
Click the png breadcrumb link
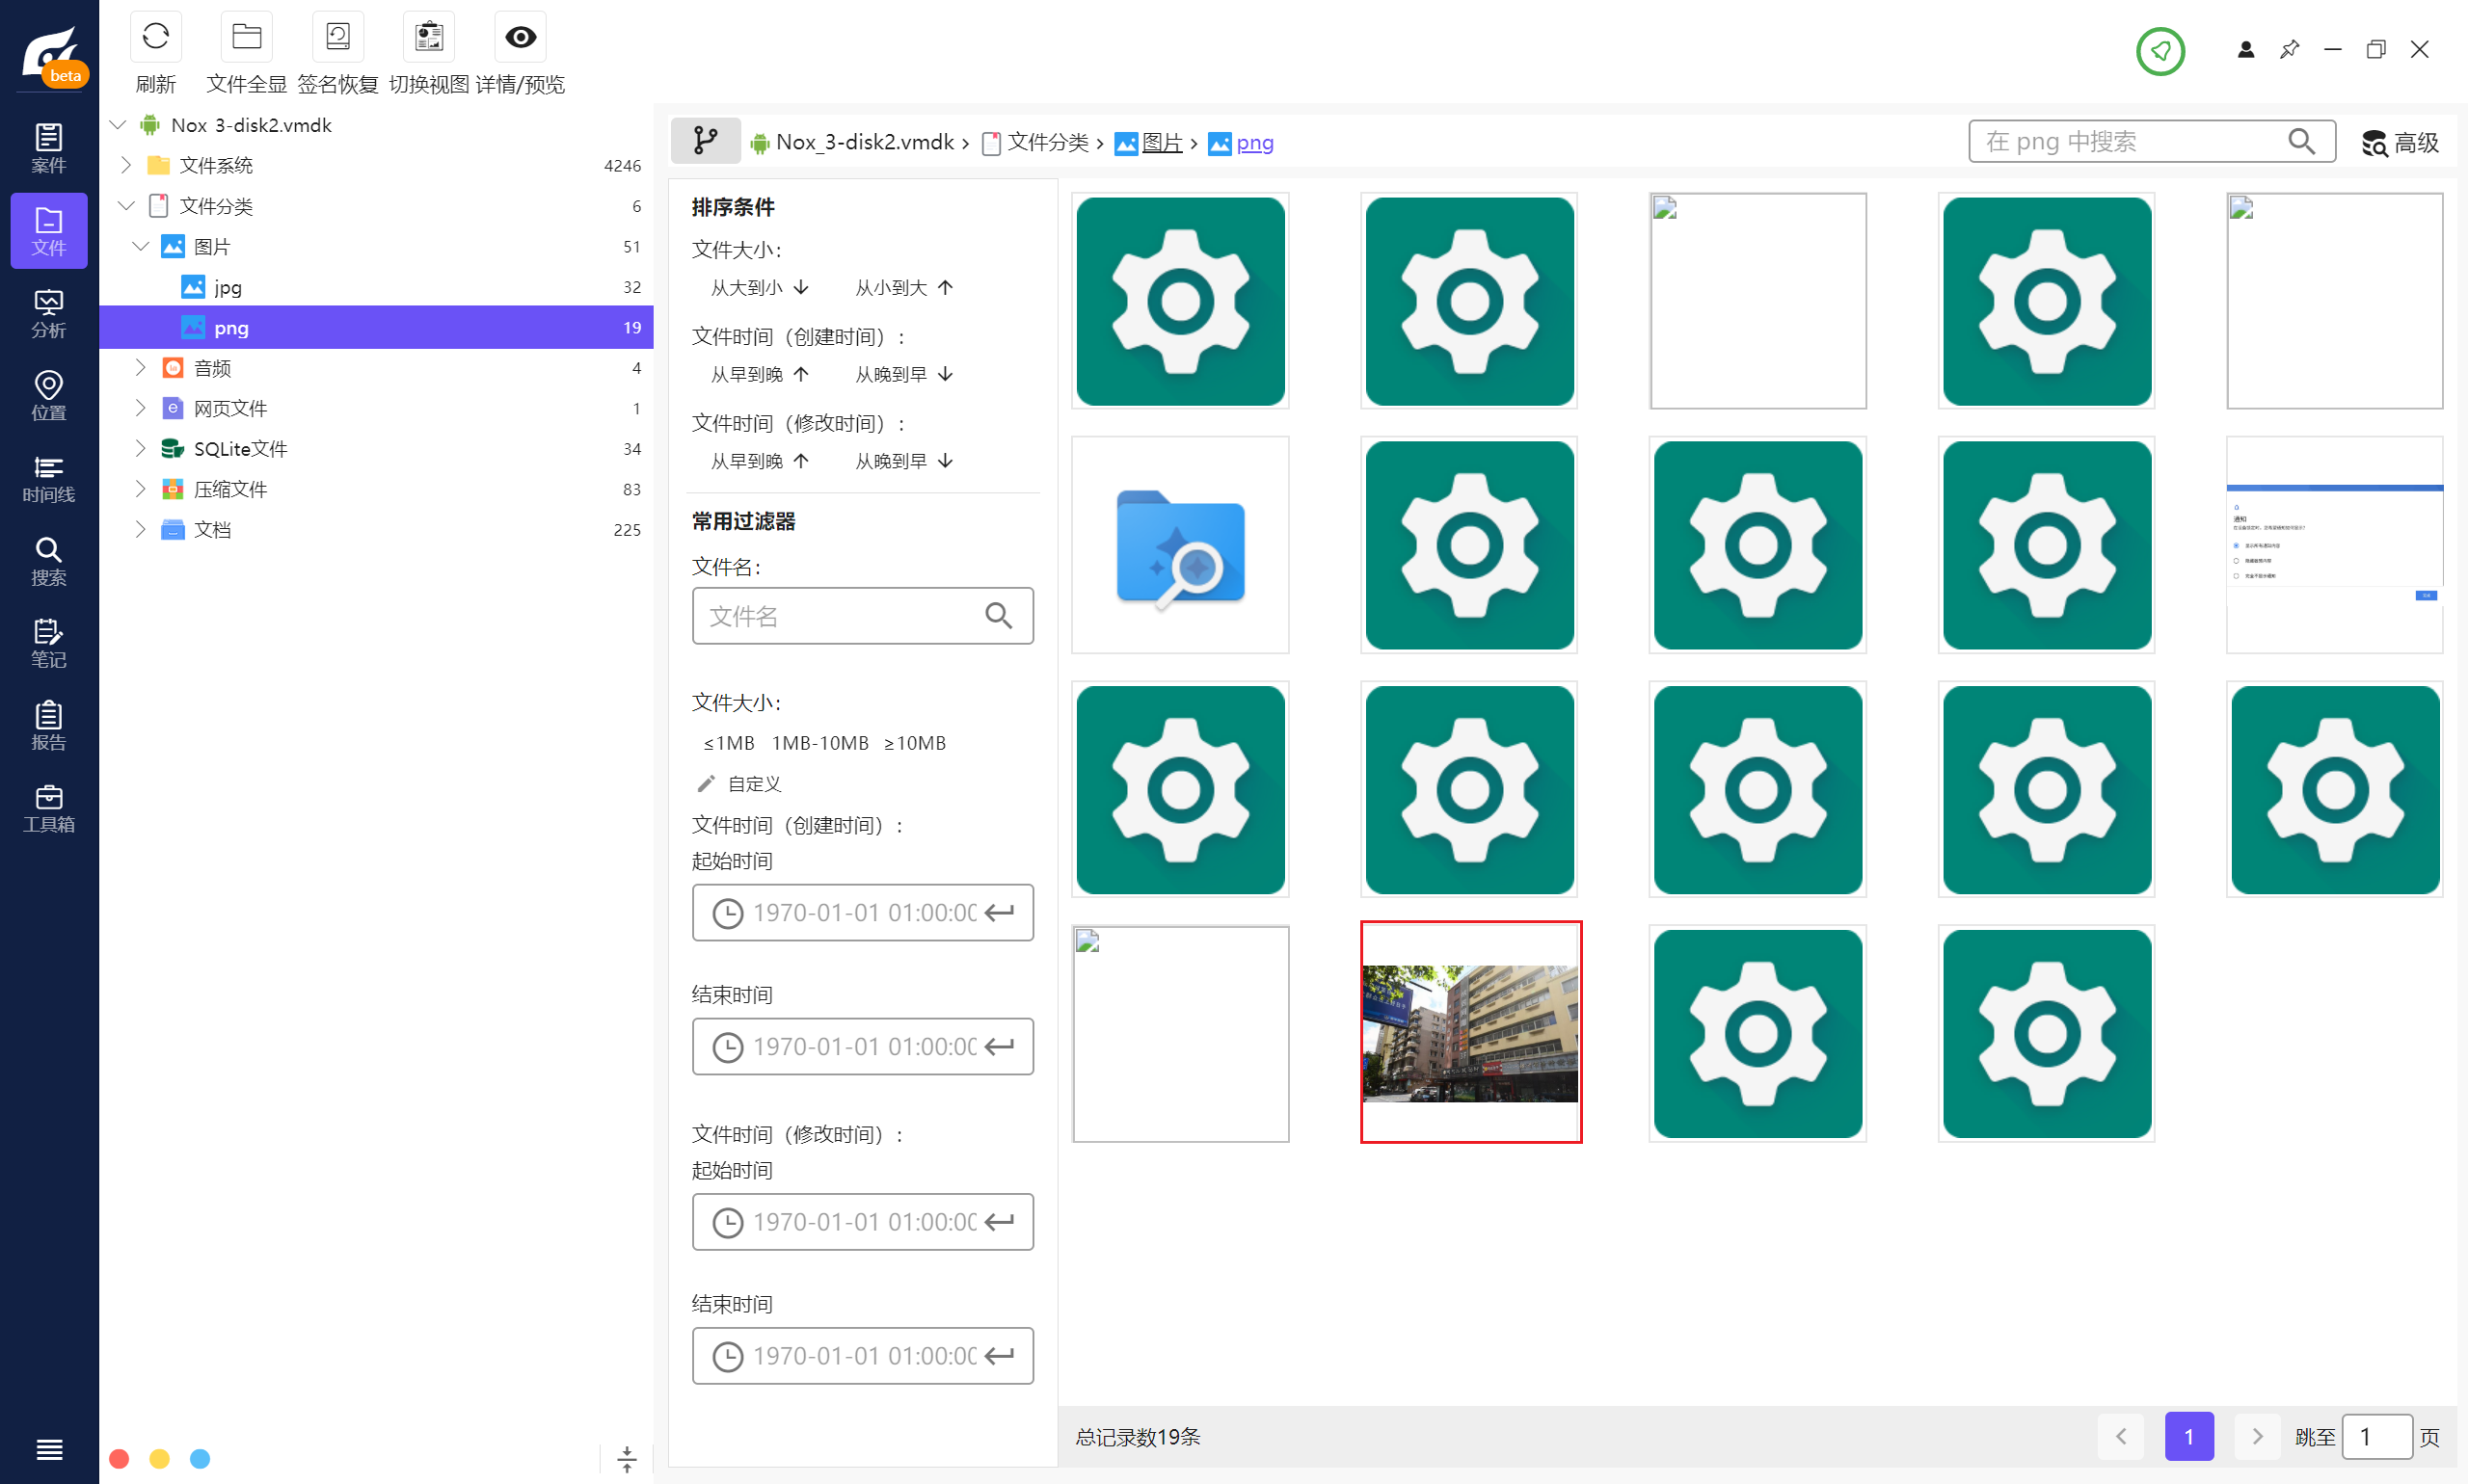pos(1242,143)
